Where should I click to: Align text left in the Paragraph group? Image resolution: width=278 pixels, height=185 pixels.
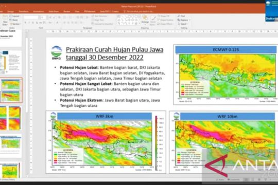coord(65,23)
